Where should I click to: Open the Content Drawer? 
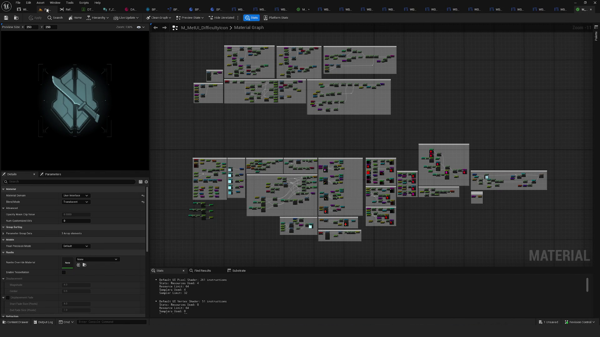point(15,322)
